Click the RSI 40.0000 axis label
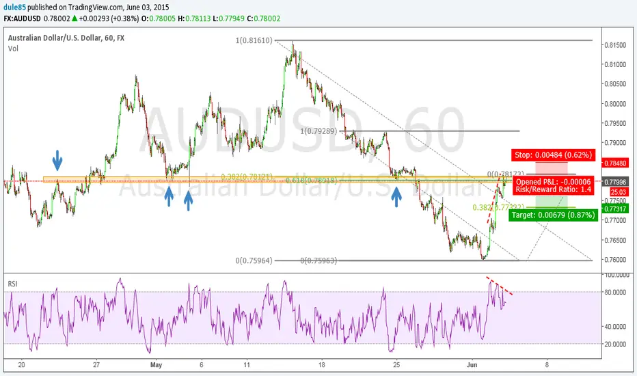This screenshot has height=376, width=637. [616, 326]
